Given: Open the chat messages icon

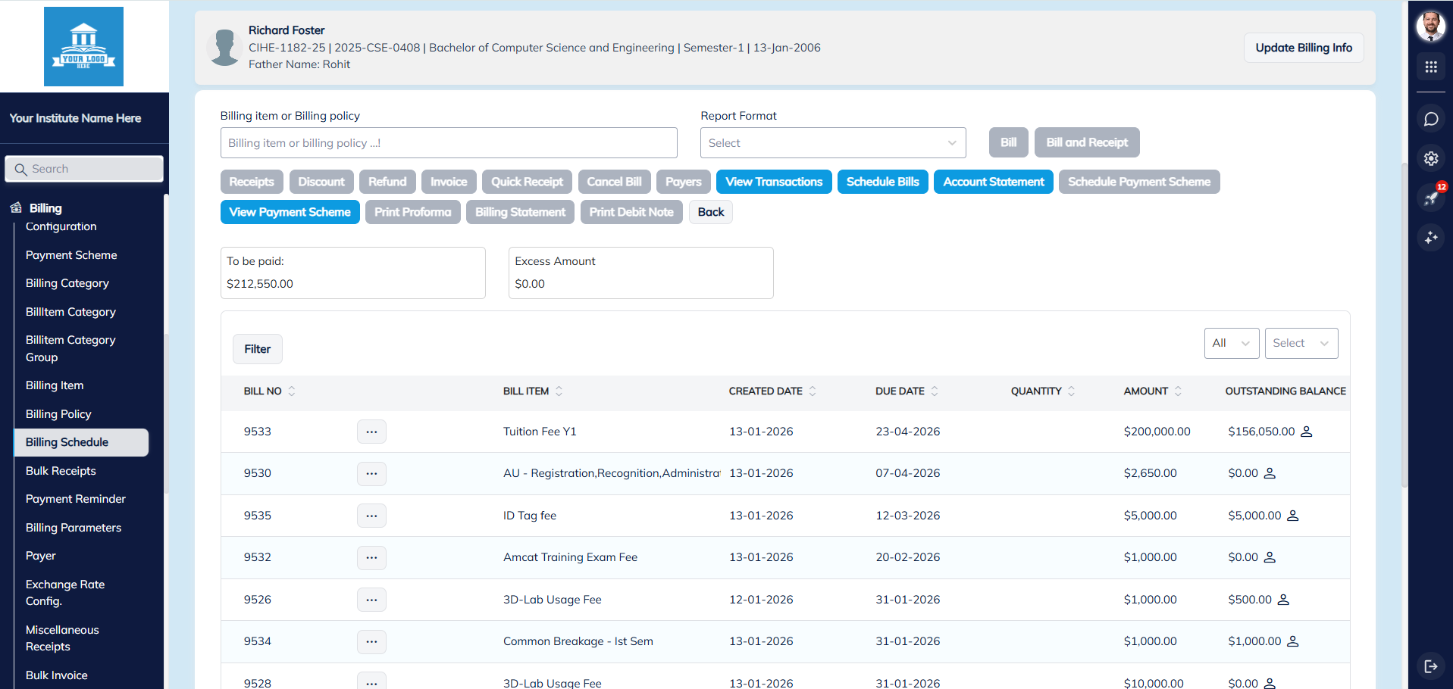Looking at the screenshot, I should coord(1430,119).
